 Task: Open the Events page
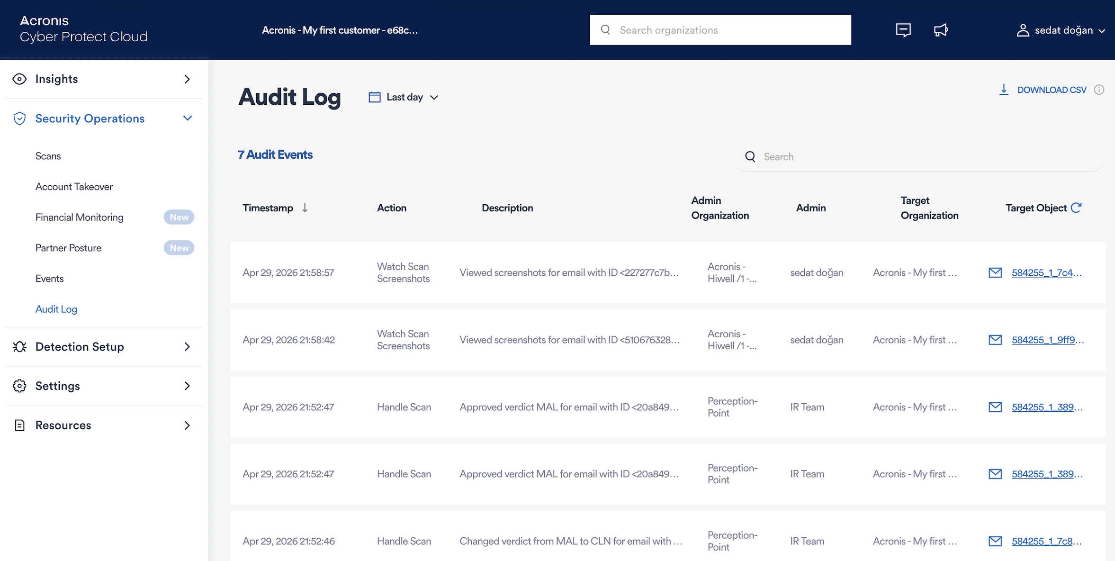coord(49,279)
